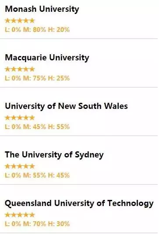Image resolution: width=159 pixels, height=234 pixels.
Task: Click the 'H: 55%' value for New South Wales
Action: pyautogui.click(x=59, y=127)
